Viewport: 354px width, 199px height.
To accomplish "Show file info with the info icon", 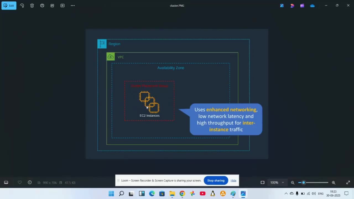I will pos(30,182).
